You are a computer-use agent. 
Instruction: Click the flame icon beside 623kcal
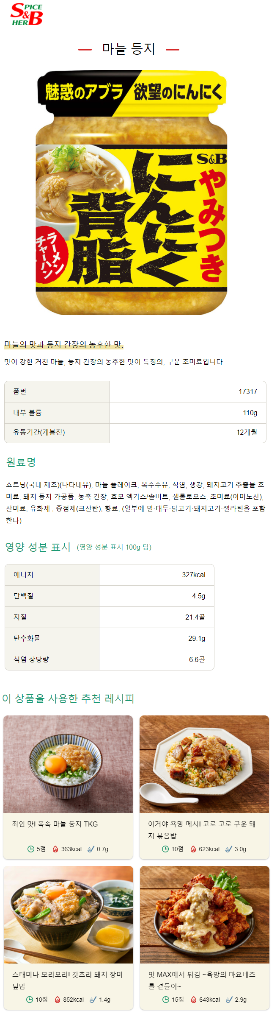193,849
